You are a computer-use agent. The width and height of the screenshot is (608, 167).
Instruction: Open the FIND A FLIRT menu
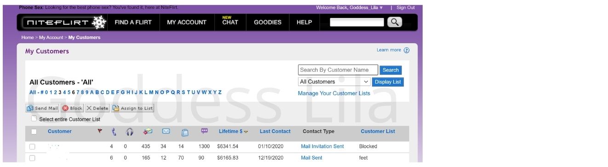(133, 22)
